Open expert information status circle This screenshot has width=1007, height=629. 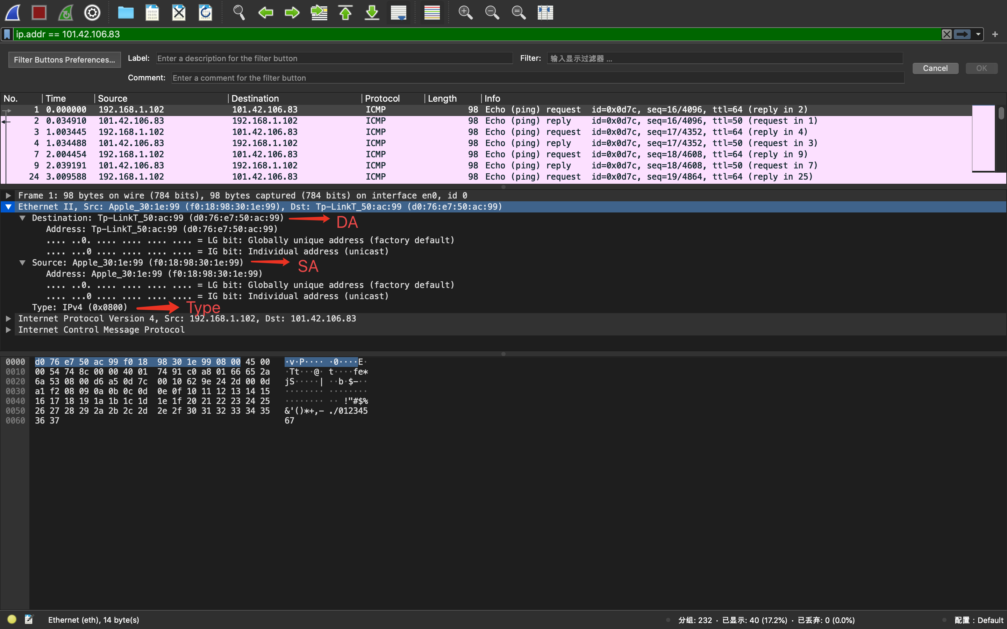click(12, 620)
